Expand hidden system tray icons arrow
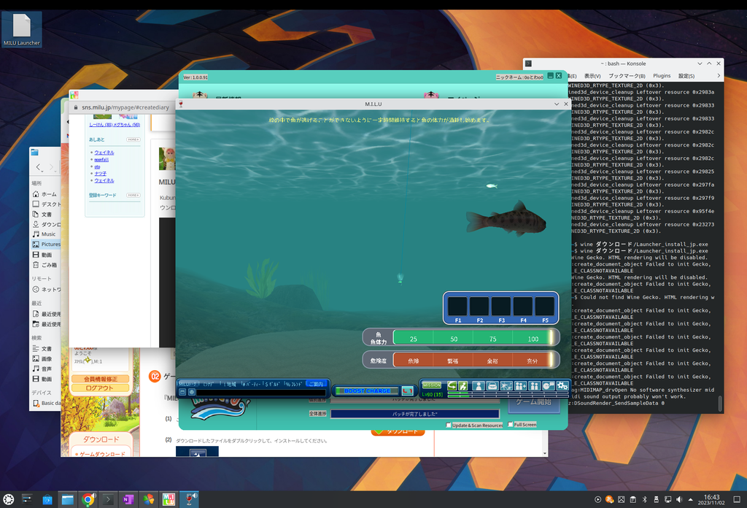Image resolution: width=747 pixels, height=508 pixels. [x=690, y=499]
